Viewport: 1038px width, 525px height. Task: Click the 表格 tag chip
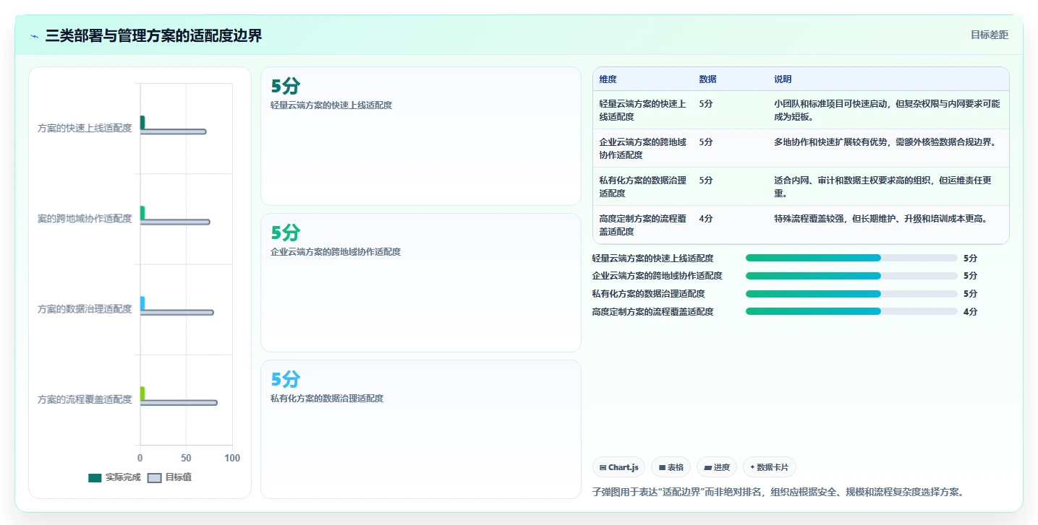[671, 467]
